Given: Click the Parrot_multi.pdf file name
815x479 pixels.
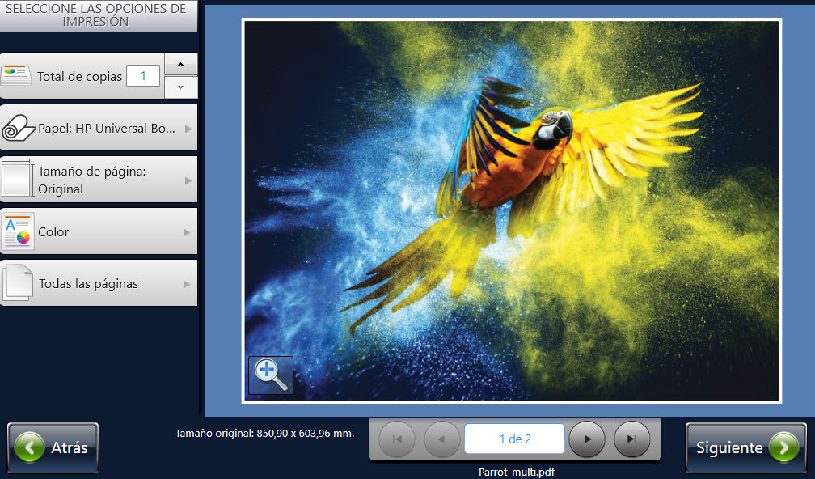Looking at the screenshot, I should [x=516, y=473].
